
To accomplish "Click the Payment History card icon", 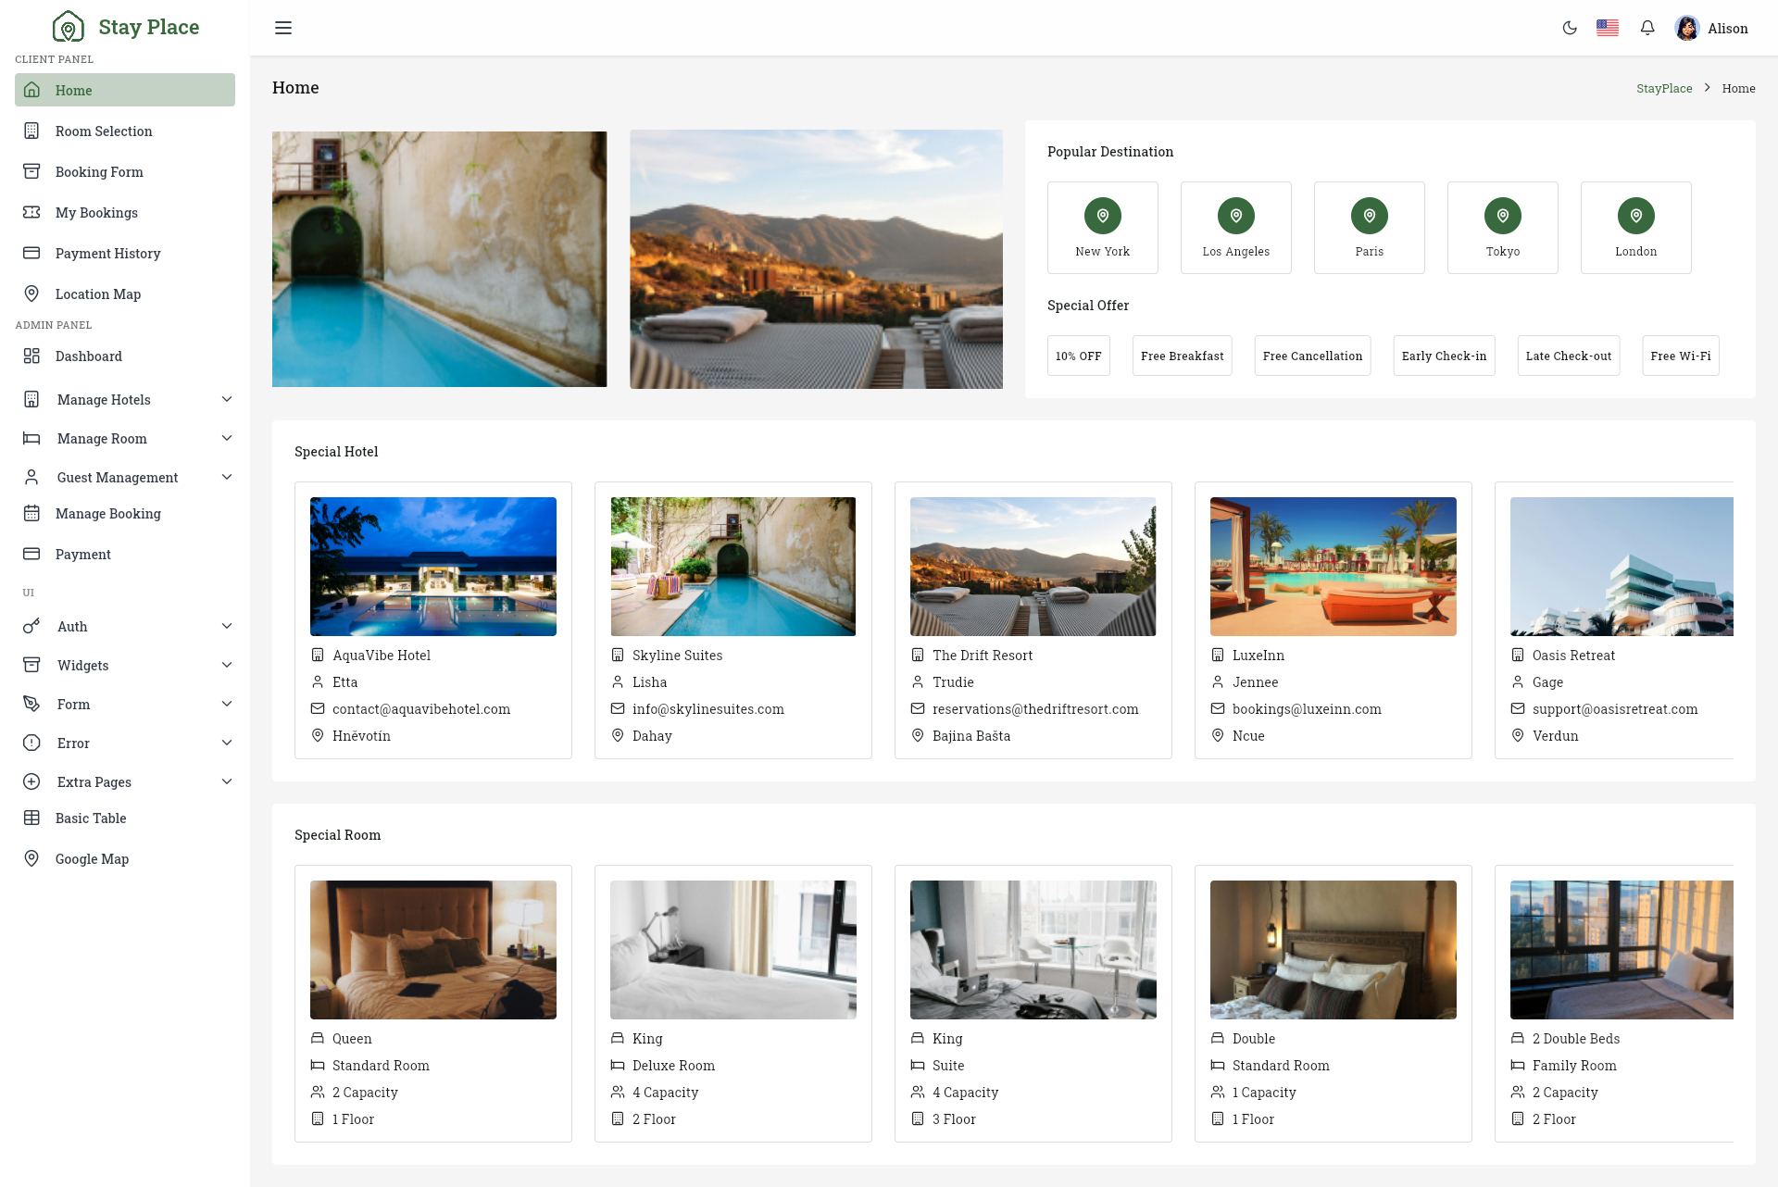I will pyautogui.click(x=31, y=253).
